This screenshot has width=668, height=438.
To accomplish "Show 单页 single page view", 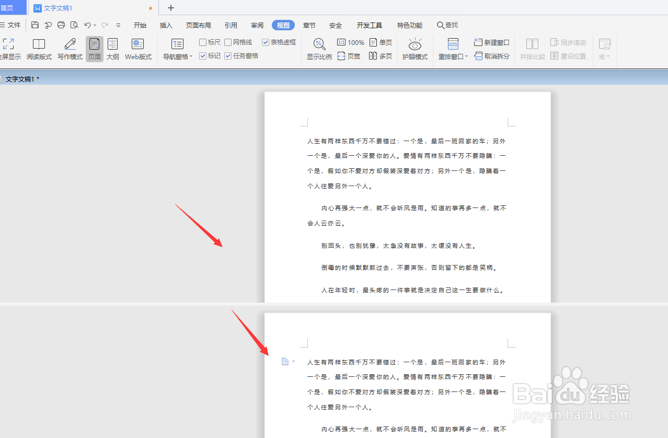I will click(x=381, y=42).
